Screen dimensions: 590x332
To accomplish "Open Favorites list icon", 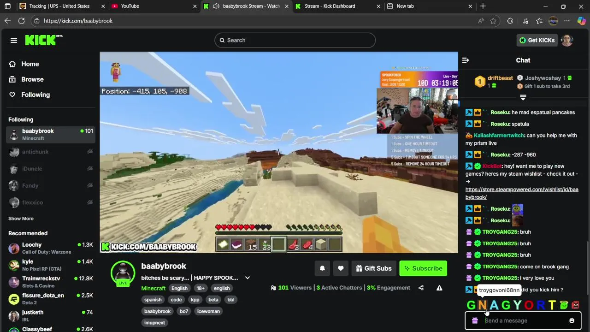I will tap(539, 21).
